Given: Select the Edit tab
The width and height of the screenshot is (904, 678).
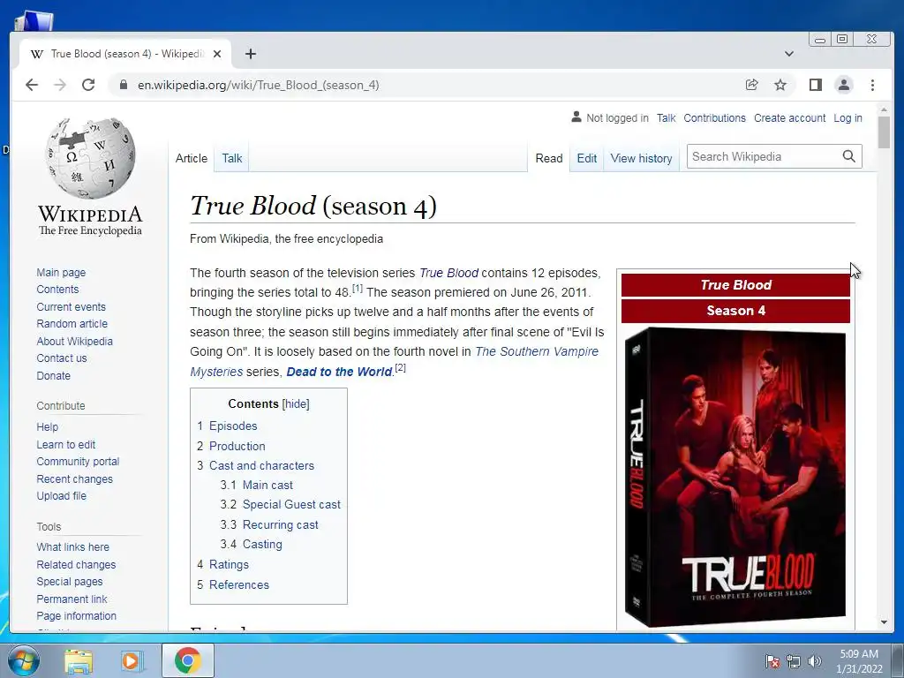Looking at the screenshot, I should coord(587,158).
